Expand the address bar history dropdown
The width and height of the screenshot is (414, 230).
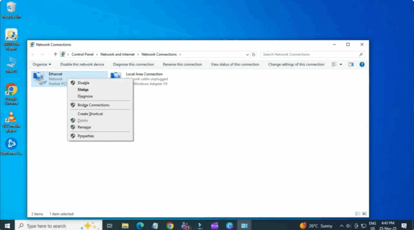click(247, 54)
